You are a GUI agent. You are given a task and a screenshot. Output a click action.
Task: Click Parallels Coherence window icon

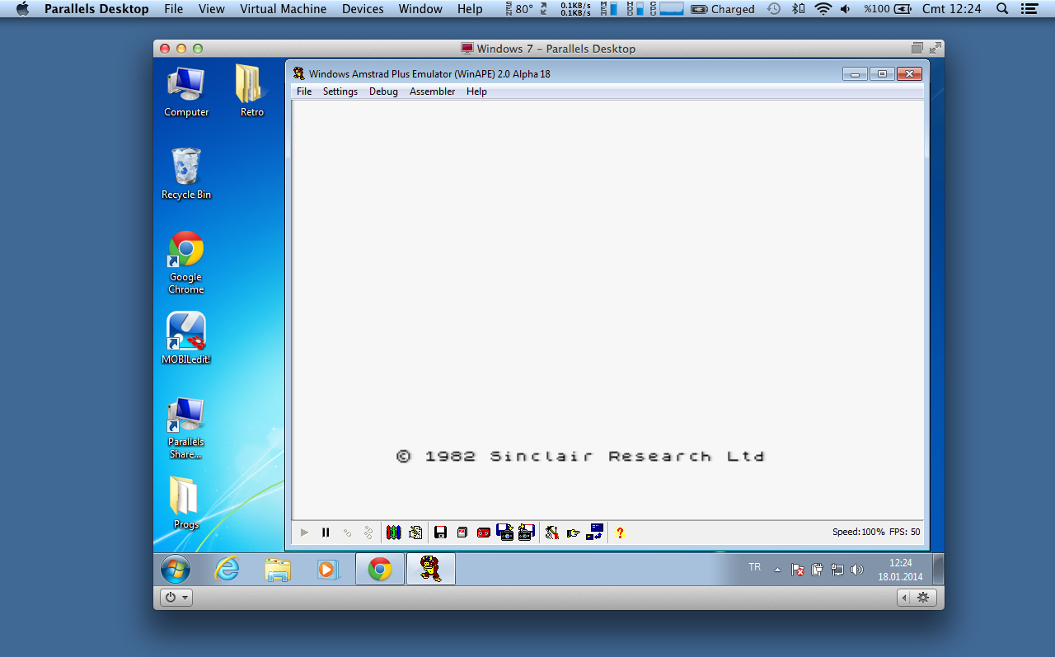(x=917, y=49)
